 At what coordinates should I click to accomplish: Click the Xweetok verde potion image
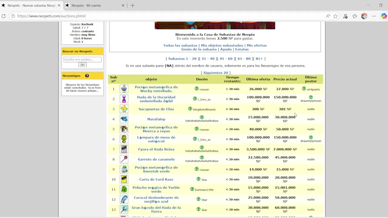click(124, 169)
